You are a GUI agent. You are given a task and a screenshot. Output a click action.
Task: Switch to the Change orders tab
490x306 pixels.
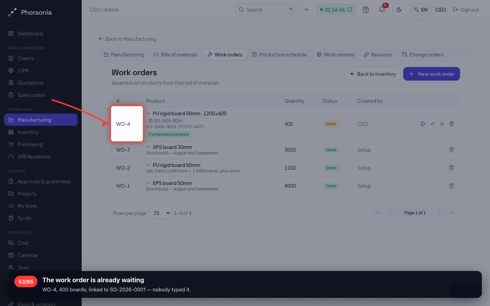click(x=423, y=54)
